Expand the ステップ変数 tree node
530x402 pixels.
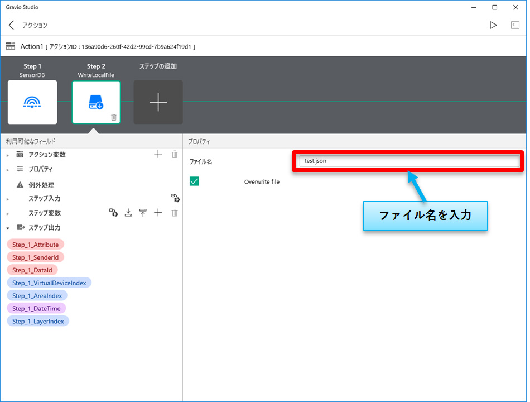(8, 214)
